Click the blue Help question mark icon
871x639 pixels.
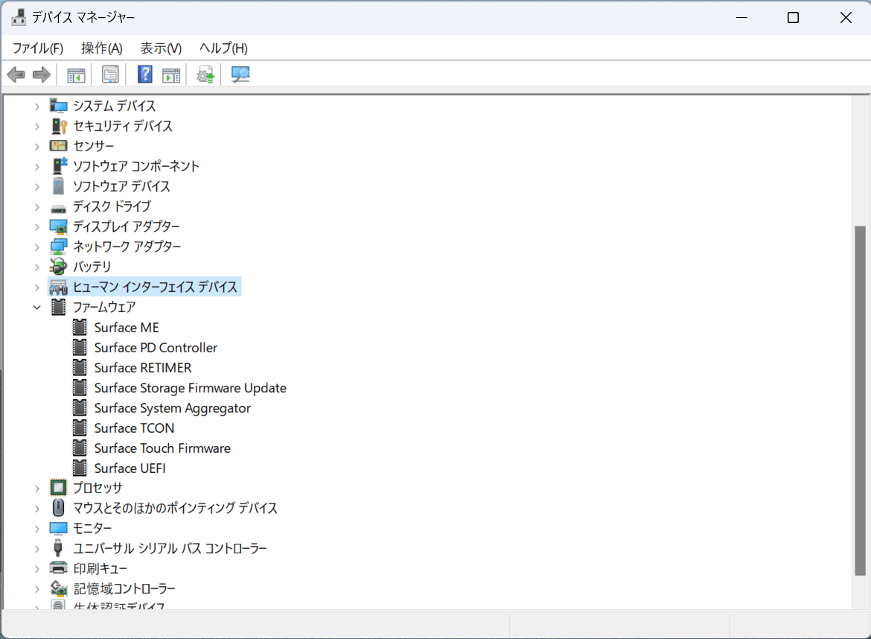tap(145, 74)
